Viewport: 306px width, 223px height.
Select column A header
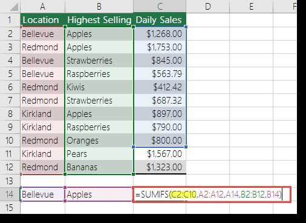pyautogui.click(x=42, y=7)
